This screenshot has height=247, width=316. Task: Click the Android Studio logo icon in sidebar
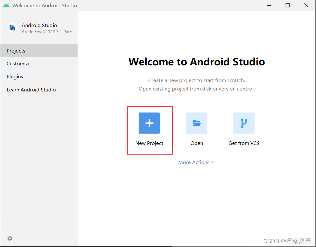pos(12,28)
